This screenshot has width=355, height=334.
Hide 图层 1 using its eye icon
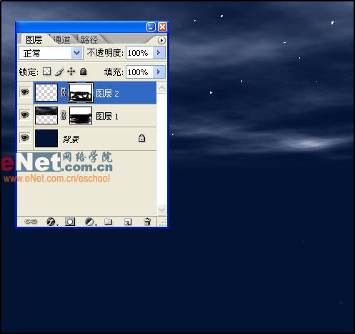(x=25, y=115)
